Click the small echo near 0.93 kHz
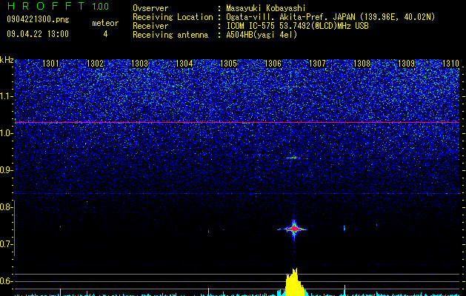 (x=292, y=158)
